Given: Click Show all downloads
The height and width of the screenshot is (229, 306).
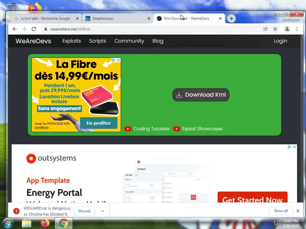Looking at the screenshot, I should tap(281, 211).
